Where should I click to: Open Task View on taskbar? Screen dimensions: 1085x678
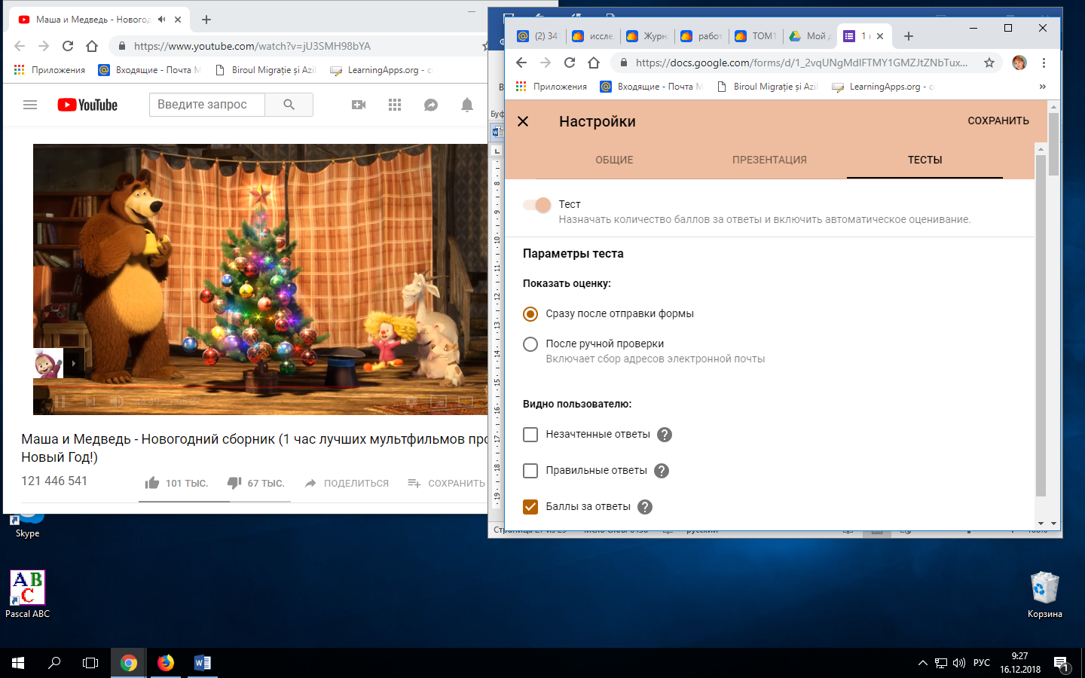click(90, 663)
